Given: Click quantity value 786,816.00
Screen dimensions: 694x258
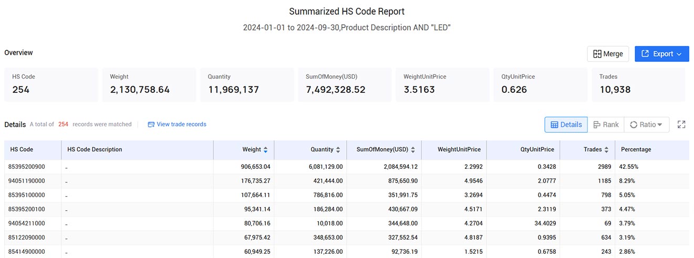Looking at the screenshot, I should [327, 195].
